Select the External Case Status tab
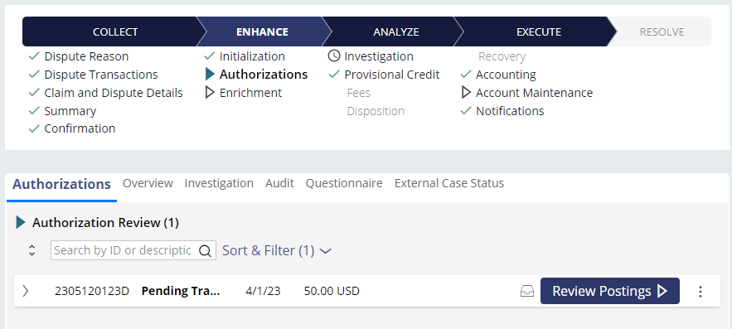Screen dimensions: 732x329 (449, 183)
